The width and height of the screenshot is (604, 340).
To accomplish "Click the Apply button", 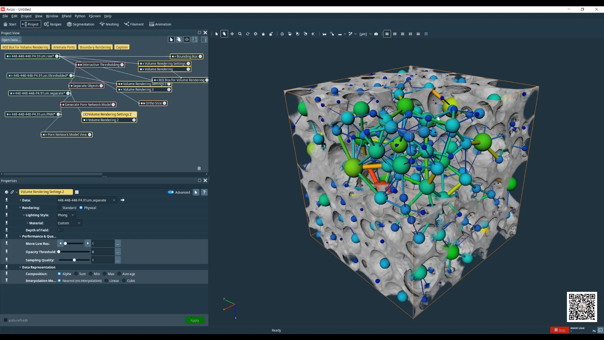I will click(x=195, y=320).
